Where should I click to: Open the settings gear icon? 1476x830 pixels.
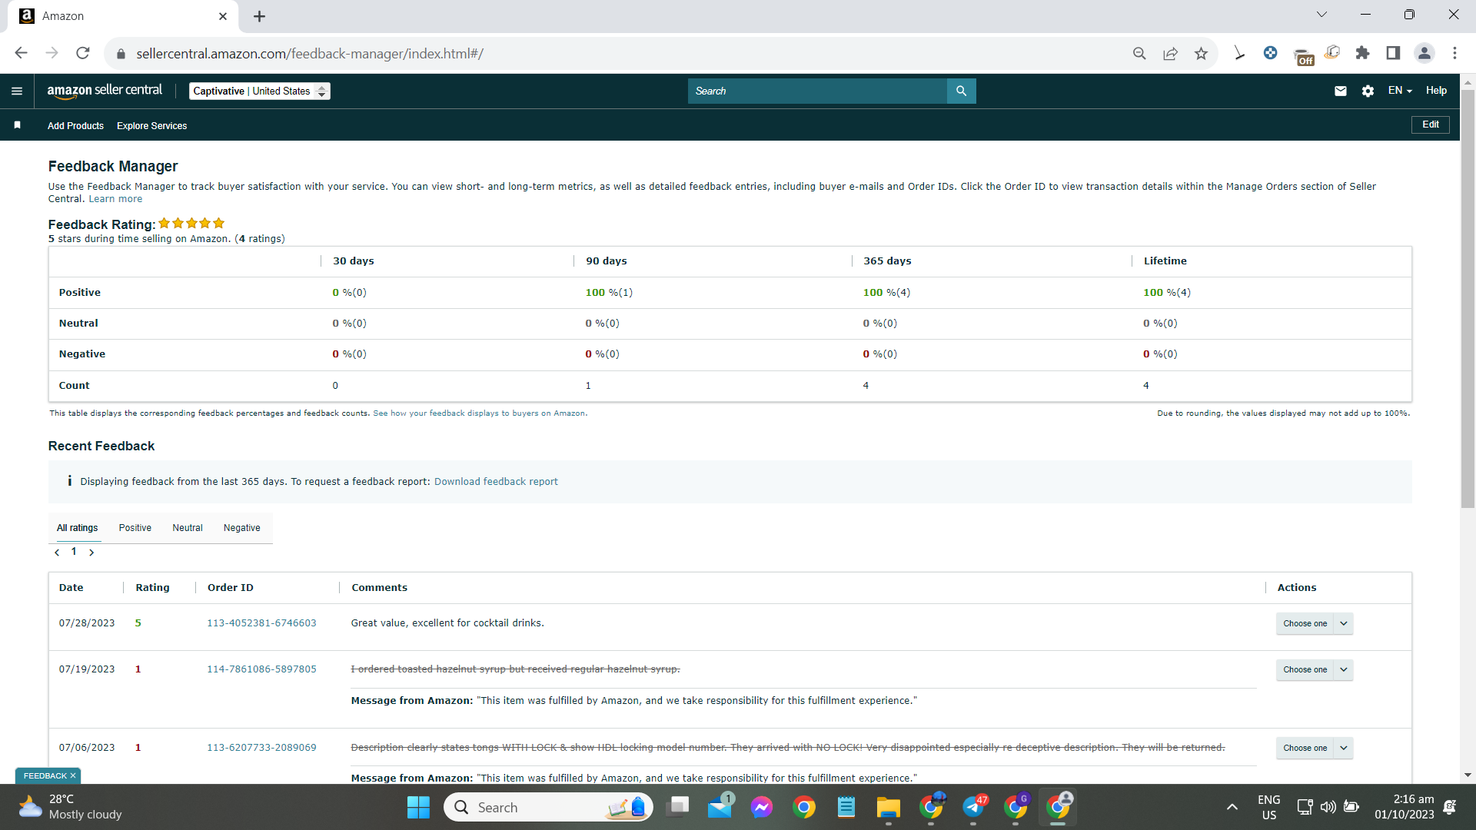[1368, 91]
